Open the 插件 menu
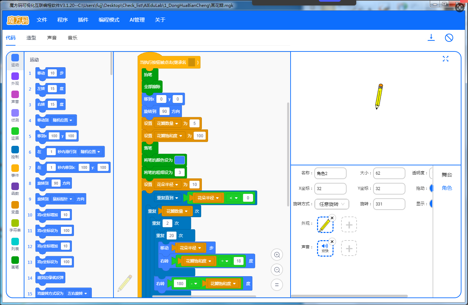Viewport: 468px width, 305px height. pyautogui.click(x=83, y=20)
